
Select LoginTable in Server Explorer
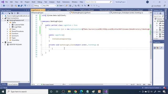point(18,27)
